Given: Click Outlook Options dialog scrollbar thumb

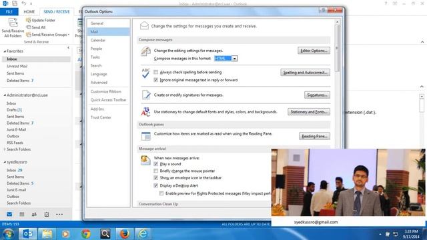Looking at the screenshot, I should (x=337, y=48).
